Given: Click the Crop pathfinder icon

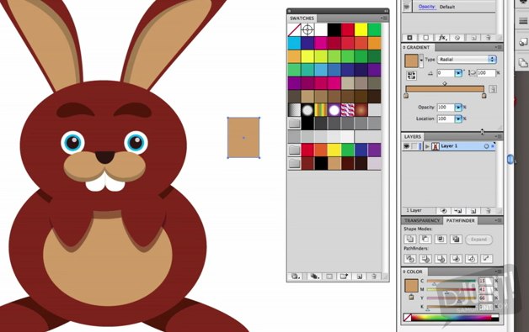Looking at the screenshot, I should (x=456, y=259).
